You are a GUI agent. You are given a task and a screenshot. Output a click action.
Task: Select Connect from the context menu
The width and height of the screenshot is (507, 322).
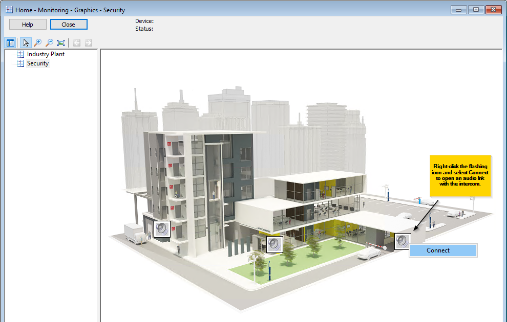click(x=443, y=250)
